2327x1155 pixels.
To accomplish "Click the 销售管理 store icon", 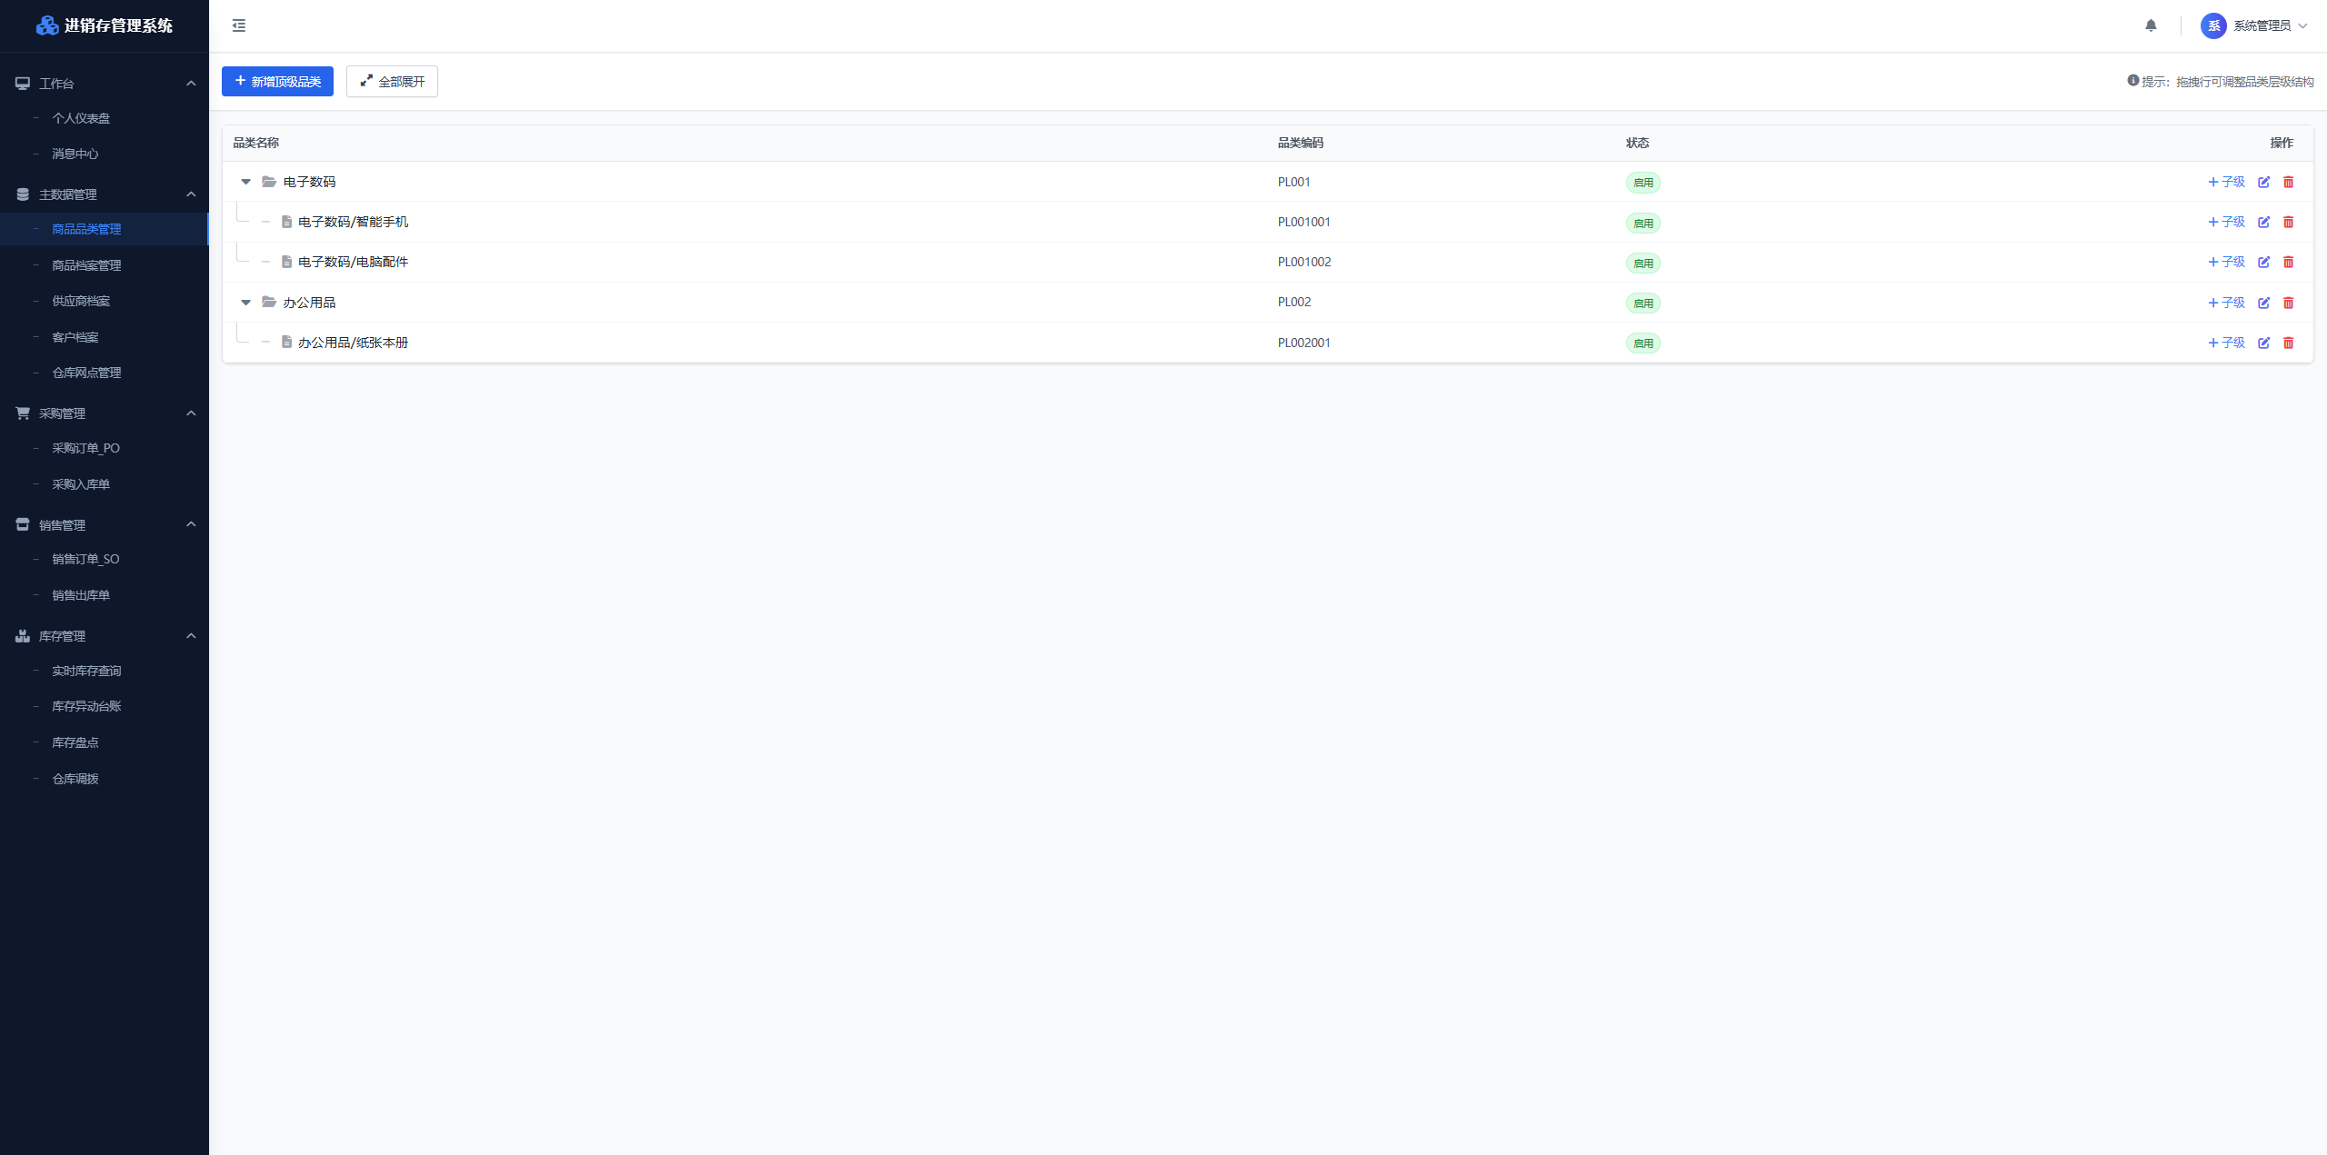I will pyautogui.click(x=23, y=524).
